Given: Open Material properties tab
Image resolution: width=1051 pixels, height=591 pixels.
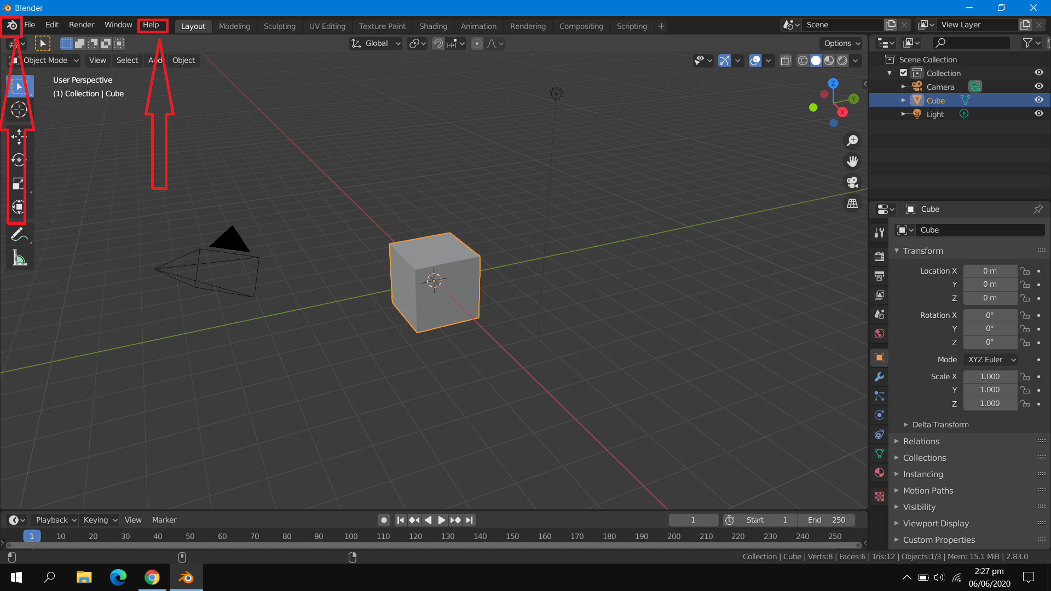Looking at the screenshot, I should (x=879, y=473).
